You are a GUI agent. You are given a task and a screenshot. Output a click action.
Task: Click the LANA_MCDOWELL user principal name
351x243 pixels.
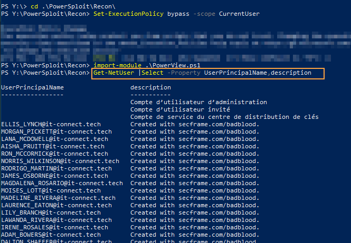(x=54, y=139)
